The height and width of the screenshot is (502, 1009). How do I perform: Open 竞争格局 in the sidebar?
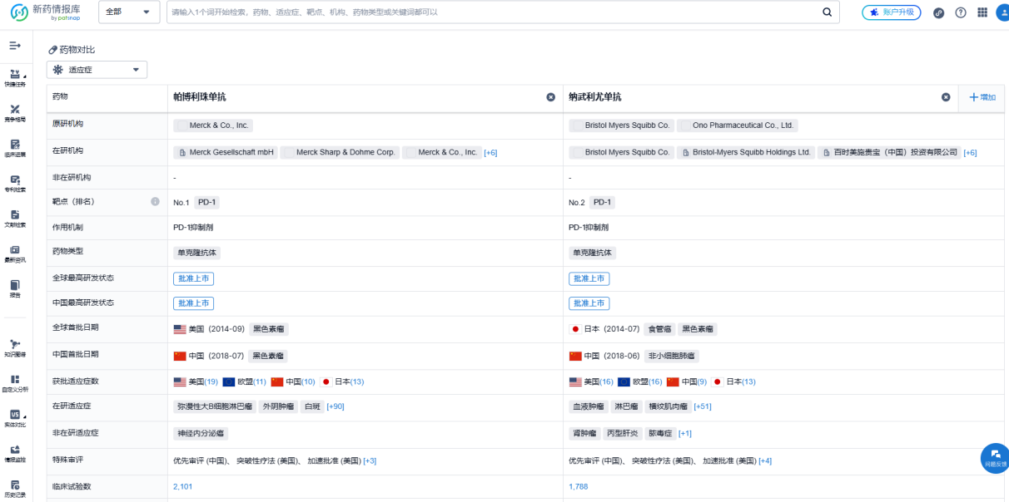tap(15, 112)
